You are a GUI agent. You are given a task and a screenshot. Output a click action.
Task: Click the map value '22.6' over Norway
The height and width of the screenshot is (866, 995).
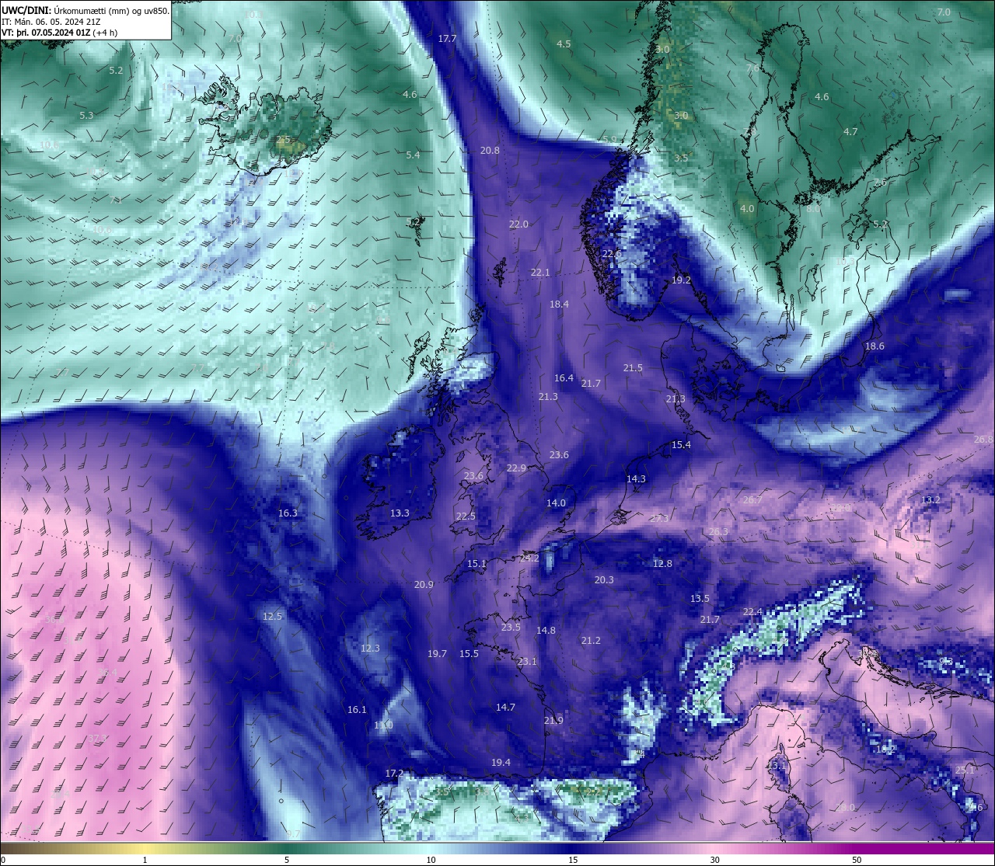coord(612,254)
